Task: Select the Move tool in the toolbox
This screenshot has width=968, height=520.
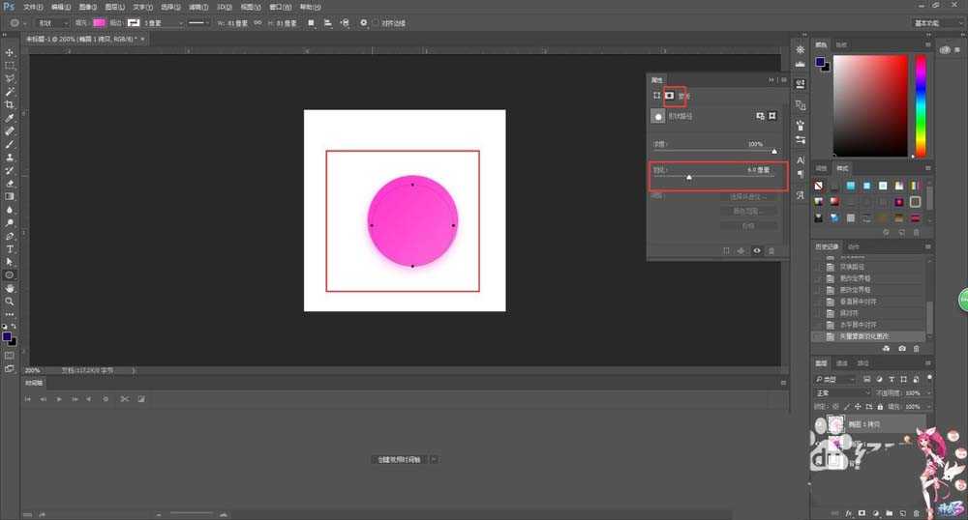Action: (x=10, y=53)
